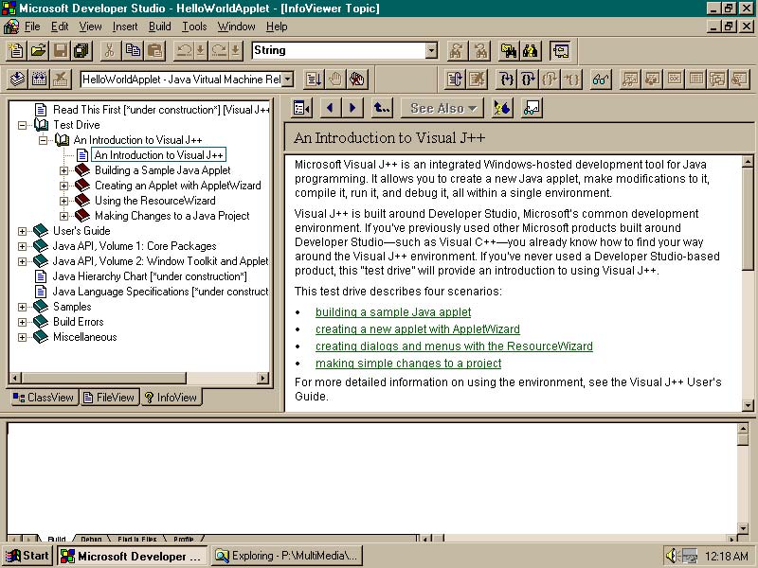Collapse An Introduction to Visual J++ book

(43, 140)
